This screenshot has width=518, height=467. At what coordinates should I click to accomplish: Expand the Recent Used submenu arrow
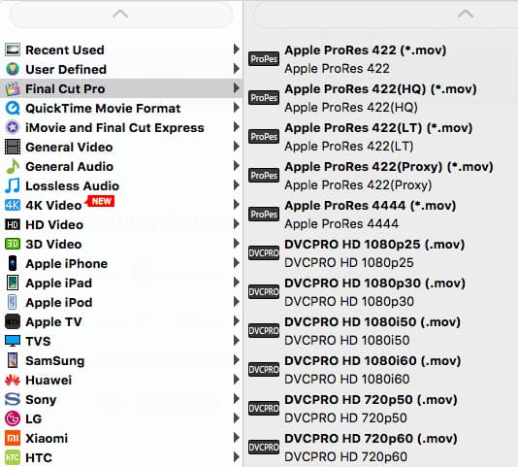(x=237, y=50)
